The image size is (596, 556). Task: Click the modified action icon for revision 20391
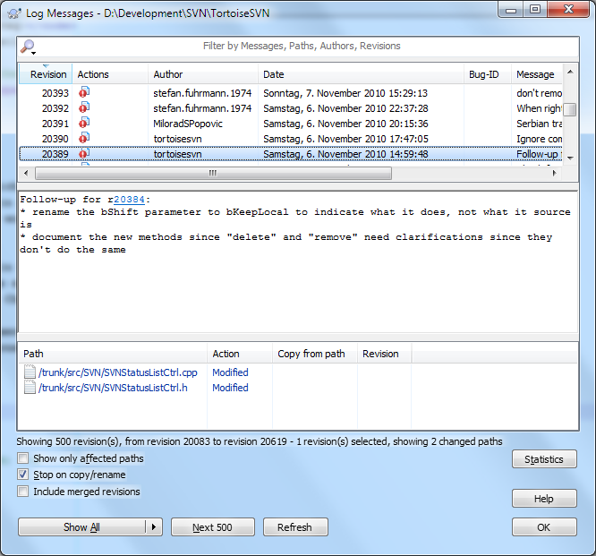(x=84, y=123)
